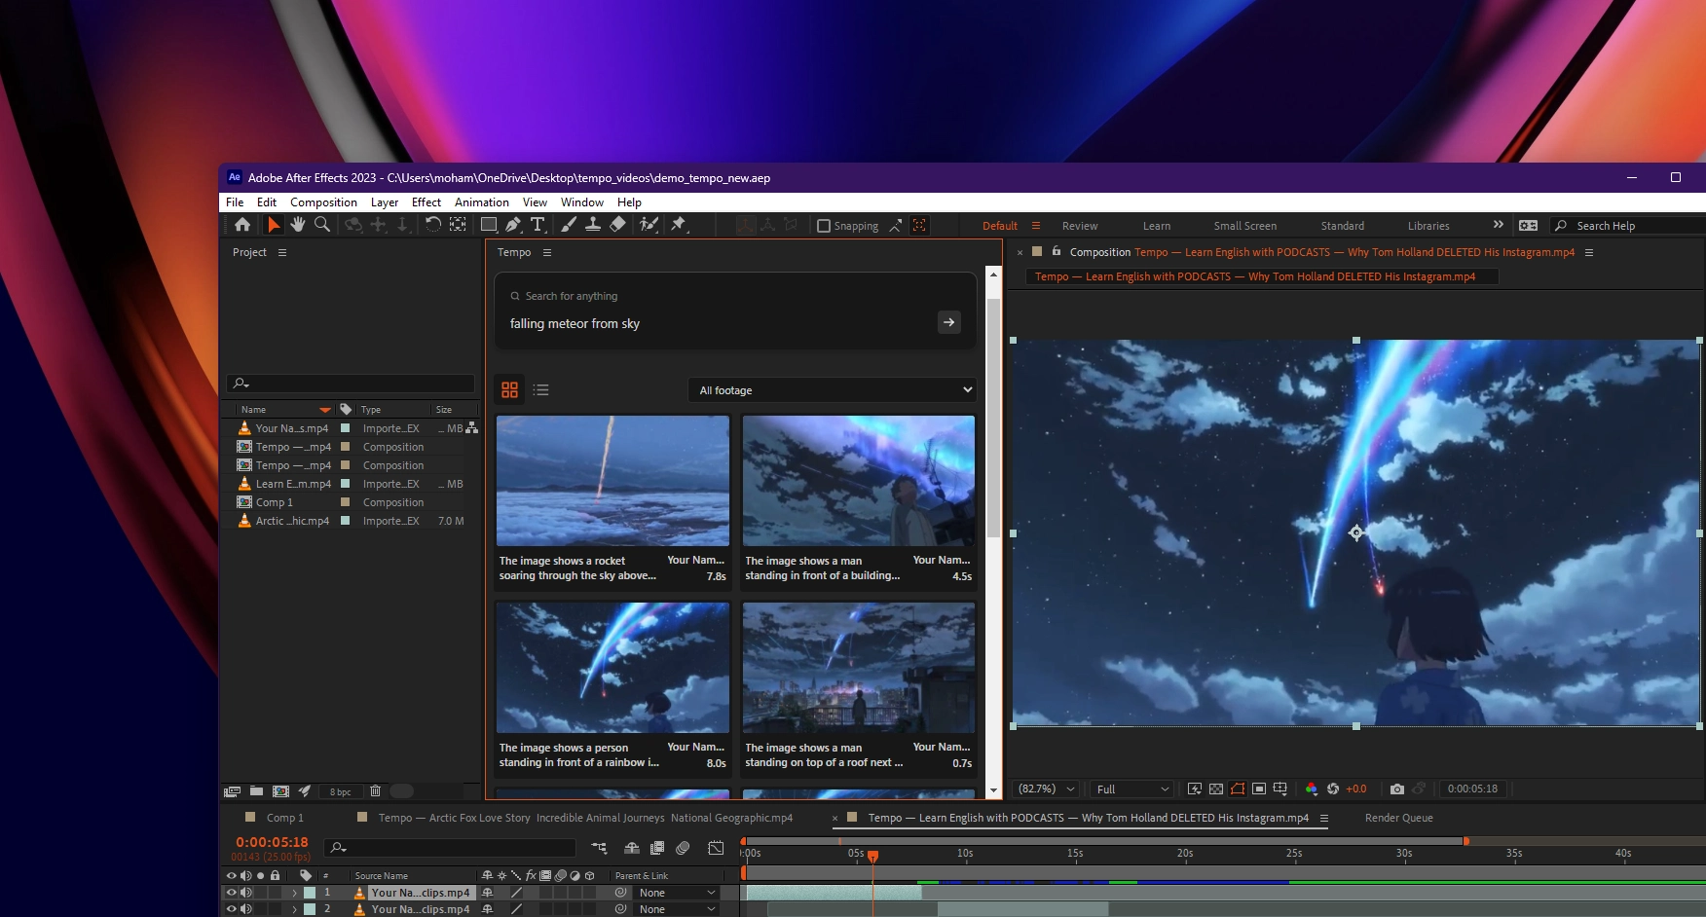The image size is (1706, 917).
Task: Select the Selection arrow tool
Action: [274, 225]
